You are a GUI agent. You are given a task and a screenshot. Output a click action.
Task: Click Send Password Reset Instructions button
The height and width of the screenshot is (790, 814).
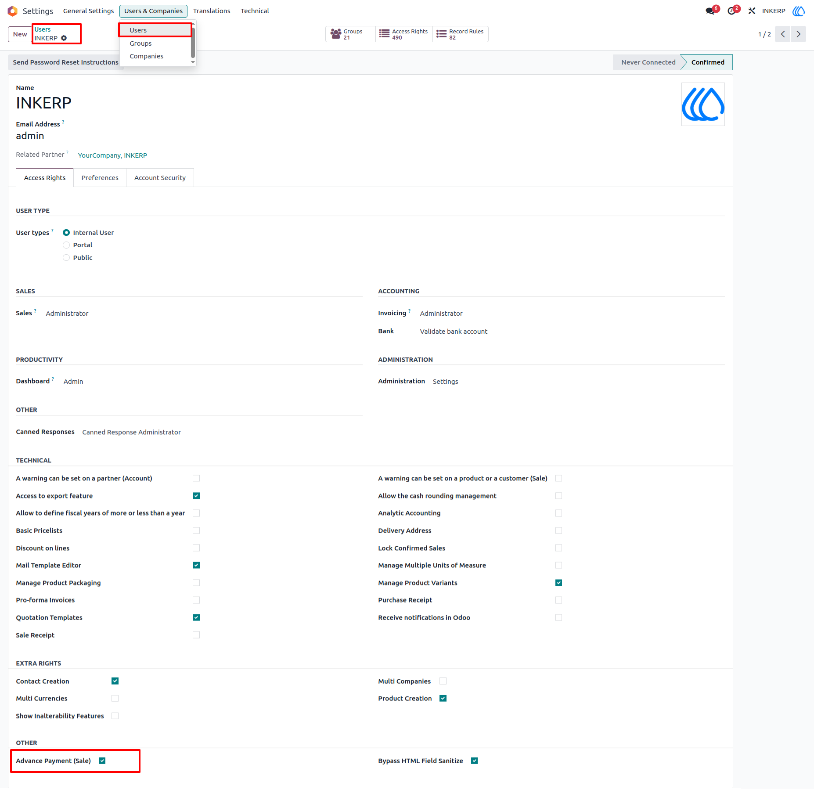point(65,62)
